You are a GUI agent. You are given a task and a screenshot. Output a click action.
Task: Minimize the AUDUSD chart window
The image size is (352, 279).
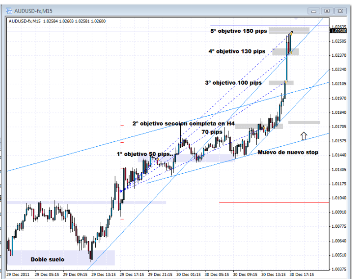click(x=314, y=11)
